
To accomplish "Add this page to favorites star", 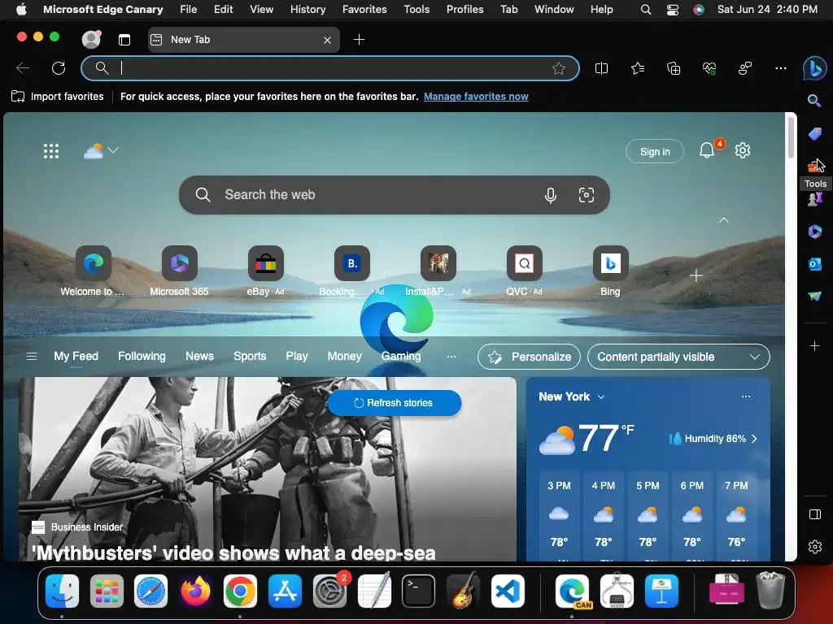I will click(558, 68).
